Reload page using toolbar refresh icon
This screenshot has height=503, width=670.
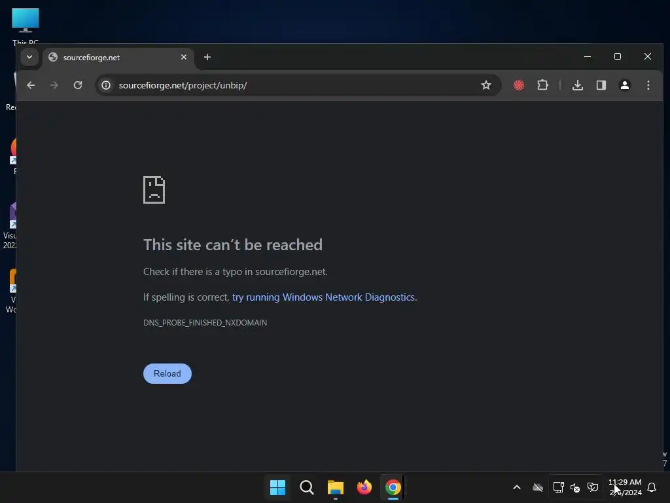[78, 85]
